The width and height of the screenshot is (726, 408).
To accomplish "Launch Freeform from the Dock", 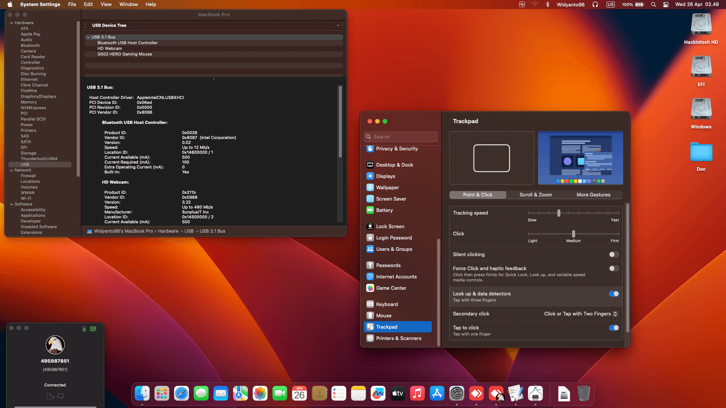I will (x=378, y=394).
